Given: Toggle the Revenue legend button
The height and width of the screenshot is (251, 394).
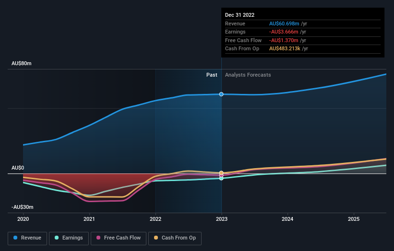Looking at the screenshot, I should coord(27,238).
